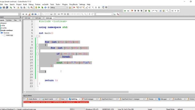The height and width of the screenshot is (110, 195).
Task: Redo the edit using the toolbar arrow
Action: (14, 7)
